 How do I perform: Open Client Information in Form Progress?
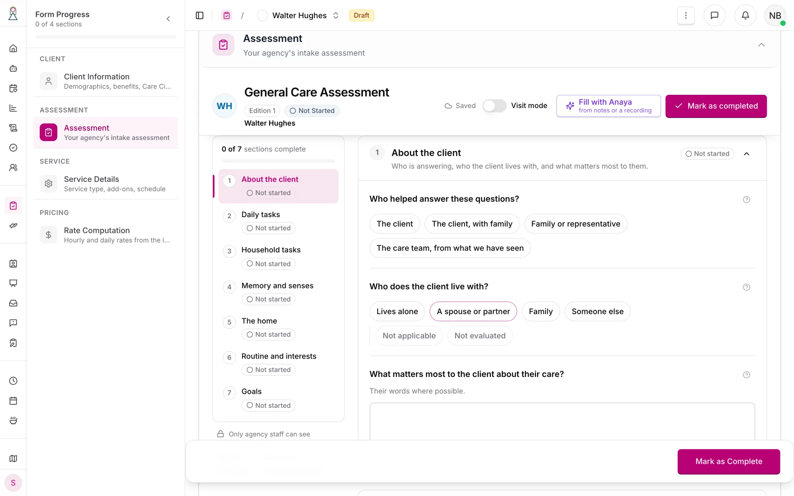tap(105, 81)
